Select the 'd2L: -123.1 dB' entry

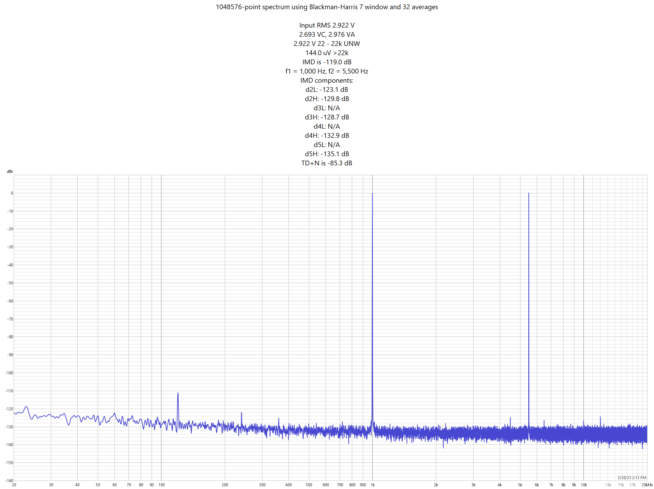pyautogui.click(x=327, y=90)
